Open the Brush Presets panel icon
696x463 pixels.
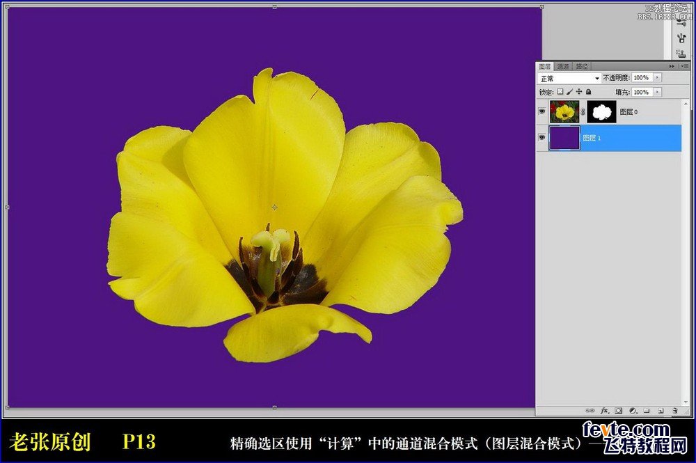click(681, 22)
